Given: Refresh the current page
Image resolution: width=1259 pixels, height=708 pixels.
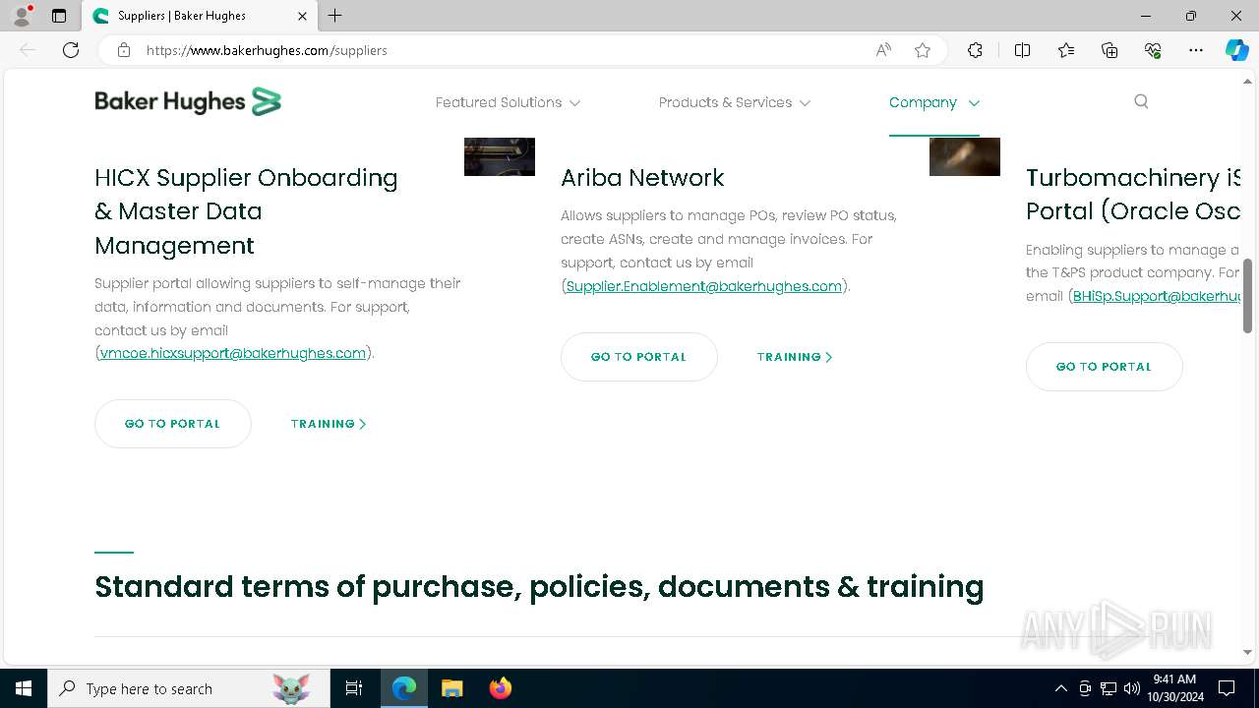Looking at the screenshot, I should (71, 50).
